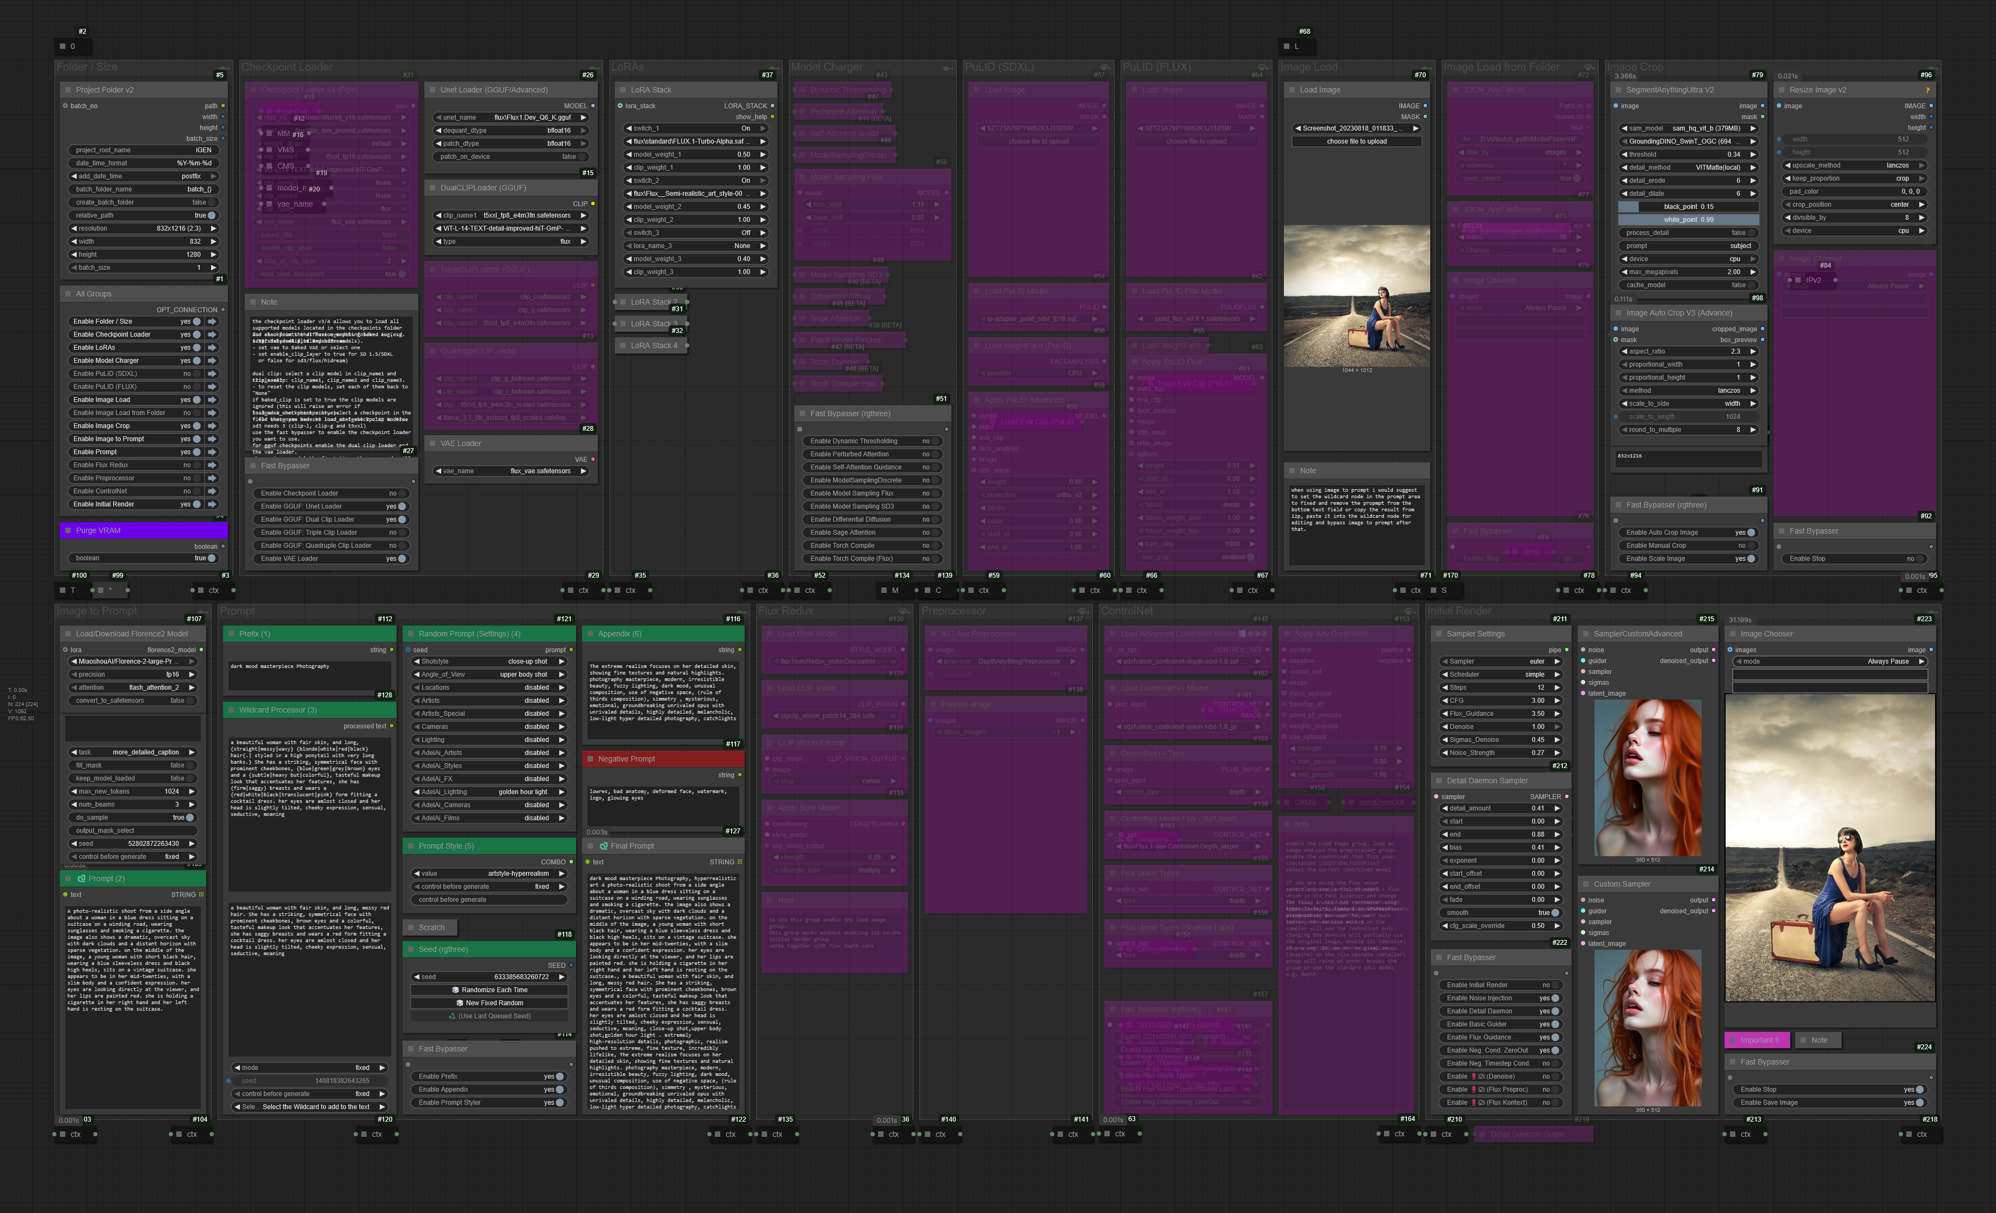This screenshot has width=1996, height=1213.
Task: Click choose file to upload in Load Image
Action: (1356, 141)
